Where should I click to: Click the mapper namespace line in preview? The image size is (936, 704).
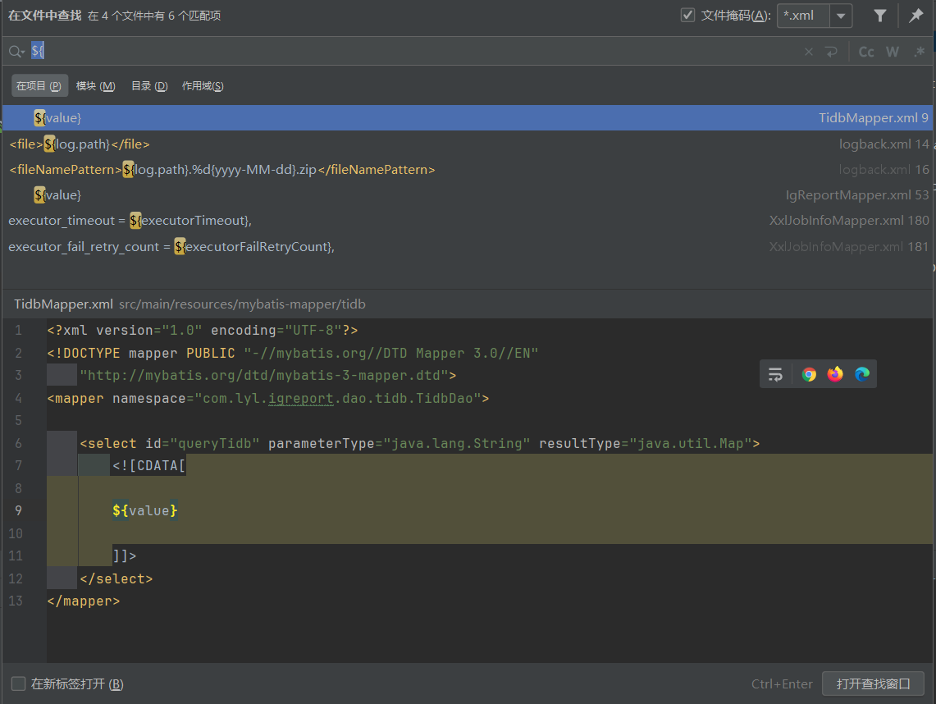(268, 398)
